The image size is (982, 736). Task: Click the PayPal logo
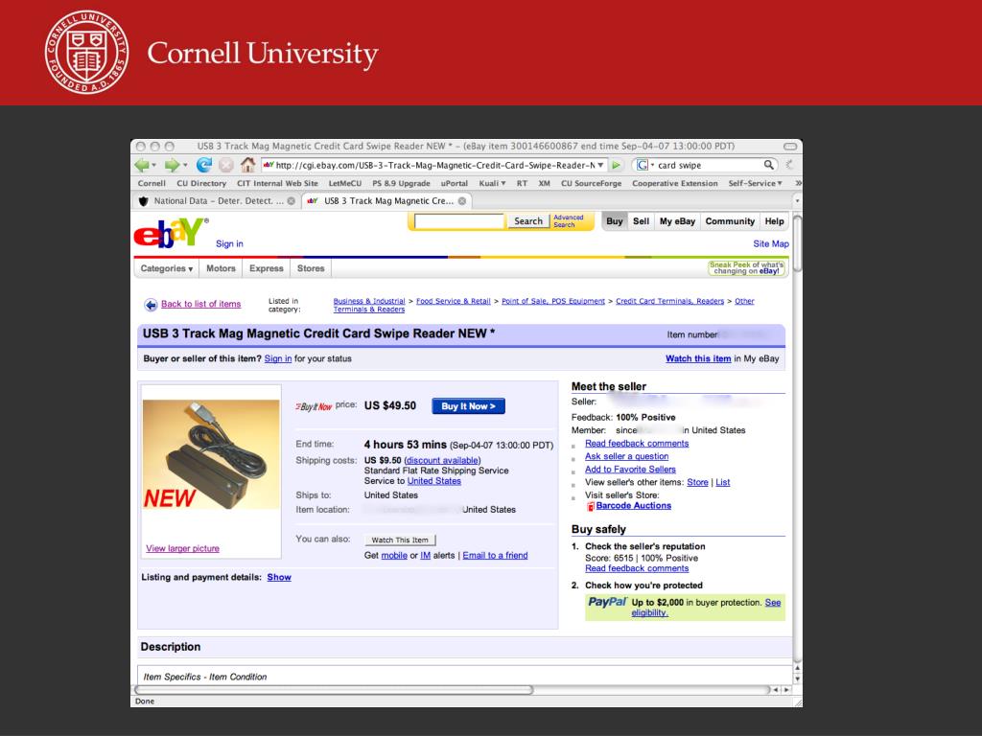tap(607, 602)
